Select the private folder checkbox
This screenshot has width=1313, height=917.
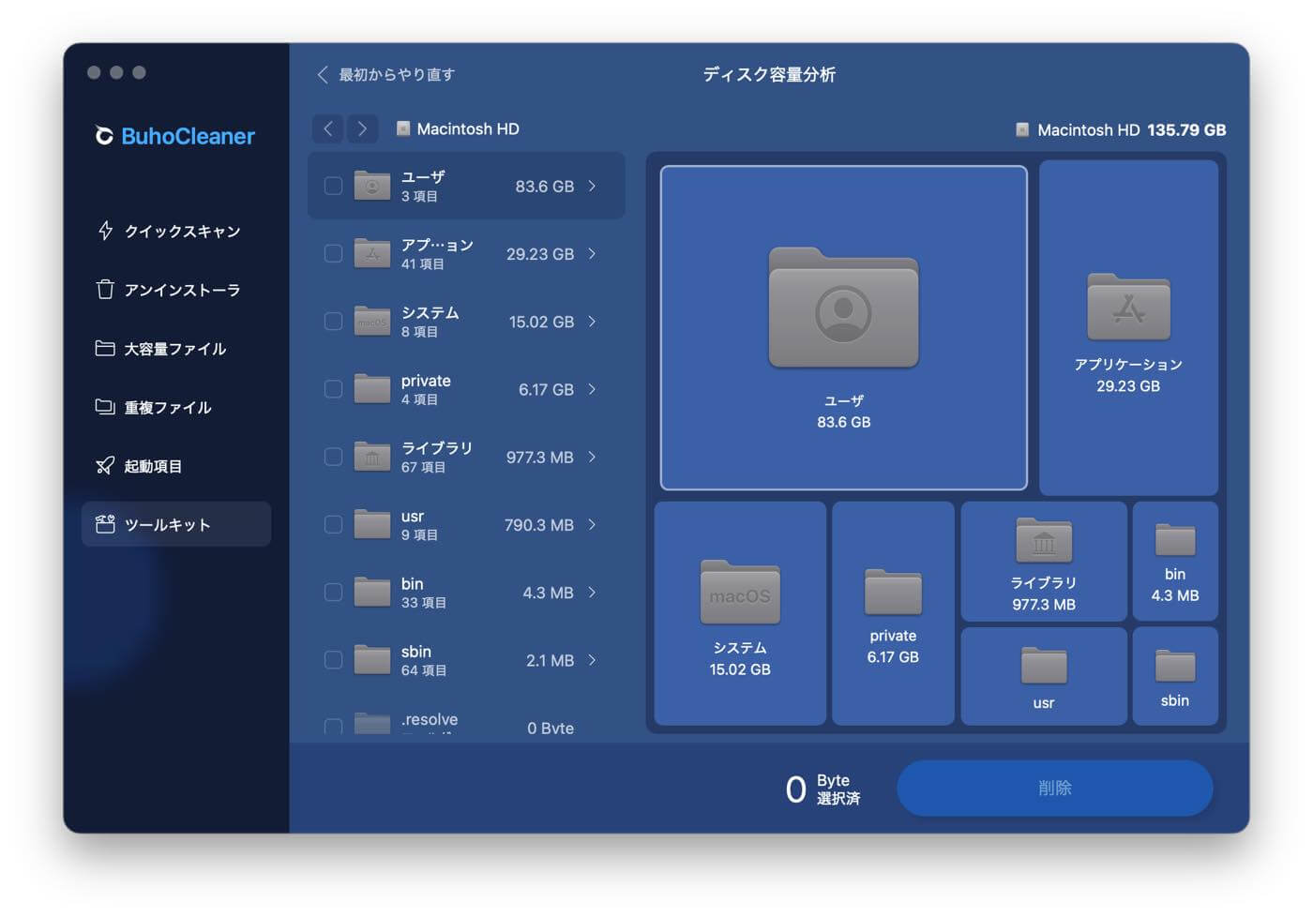coord(333,388)
